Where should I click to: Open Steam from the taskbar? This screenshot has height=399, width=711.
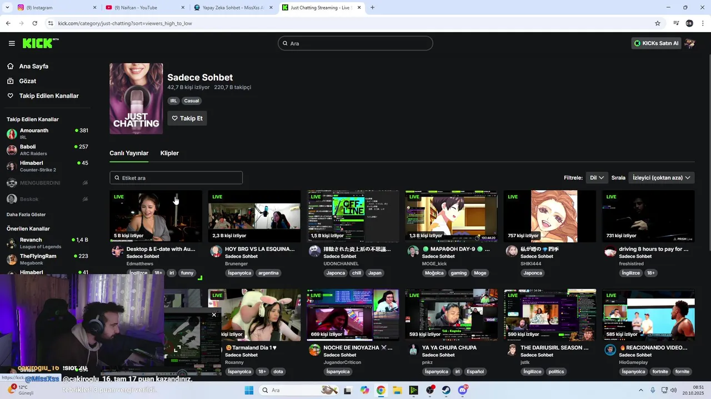point(446,390)
